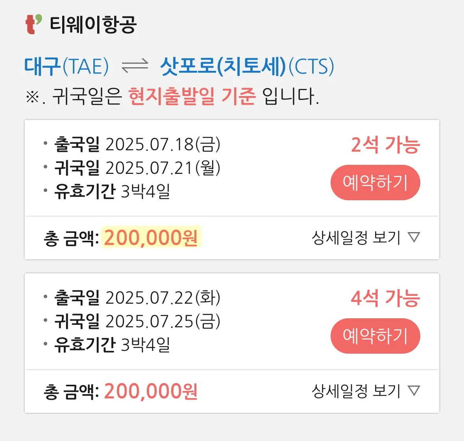Expand 상세일정 보기 on the second itinerary

click(x=366, y=391)
